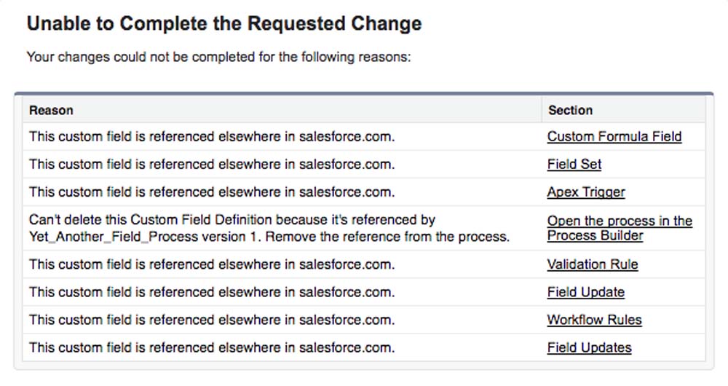Select the reason text beside Workflow Rules
The image size is (728, 386).
click(x=212, y=320)
